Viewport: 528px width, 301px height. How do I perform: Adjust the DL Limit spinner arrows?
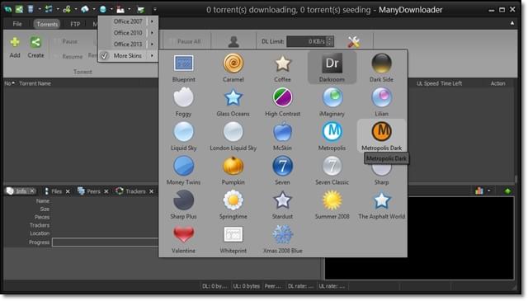330,41
